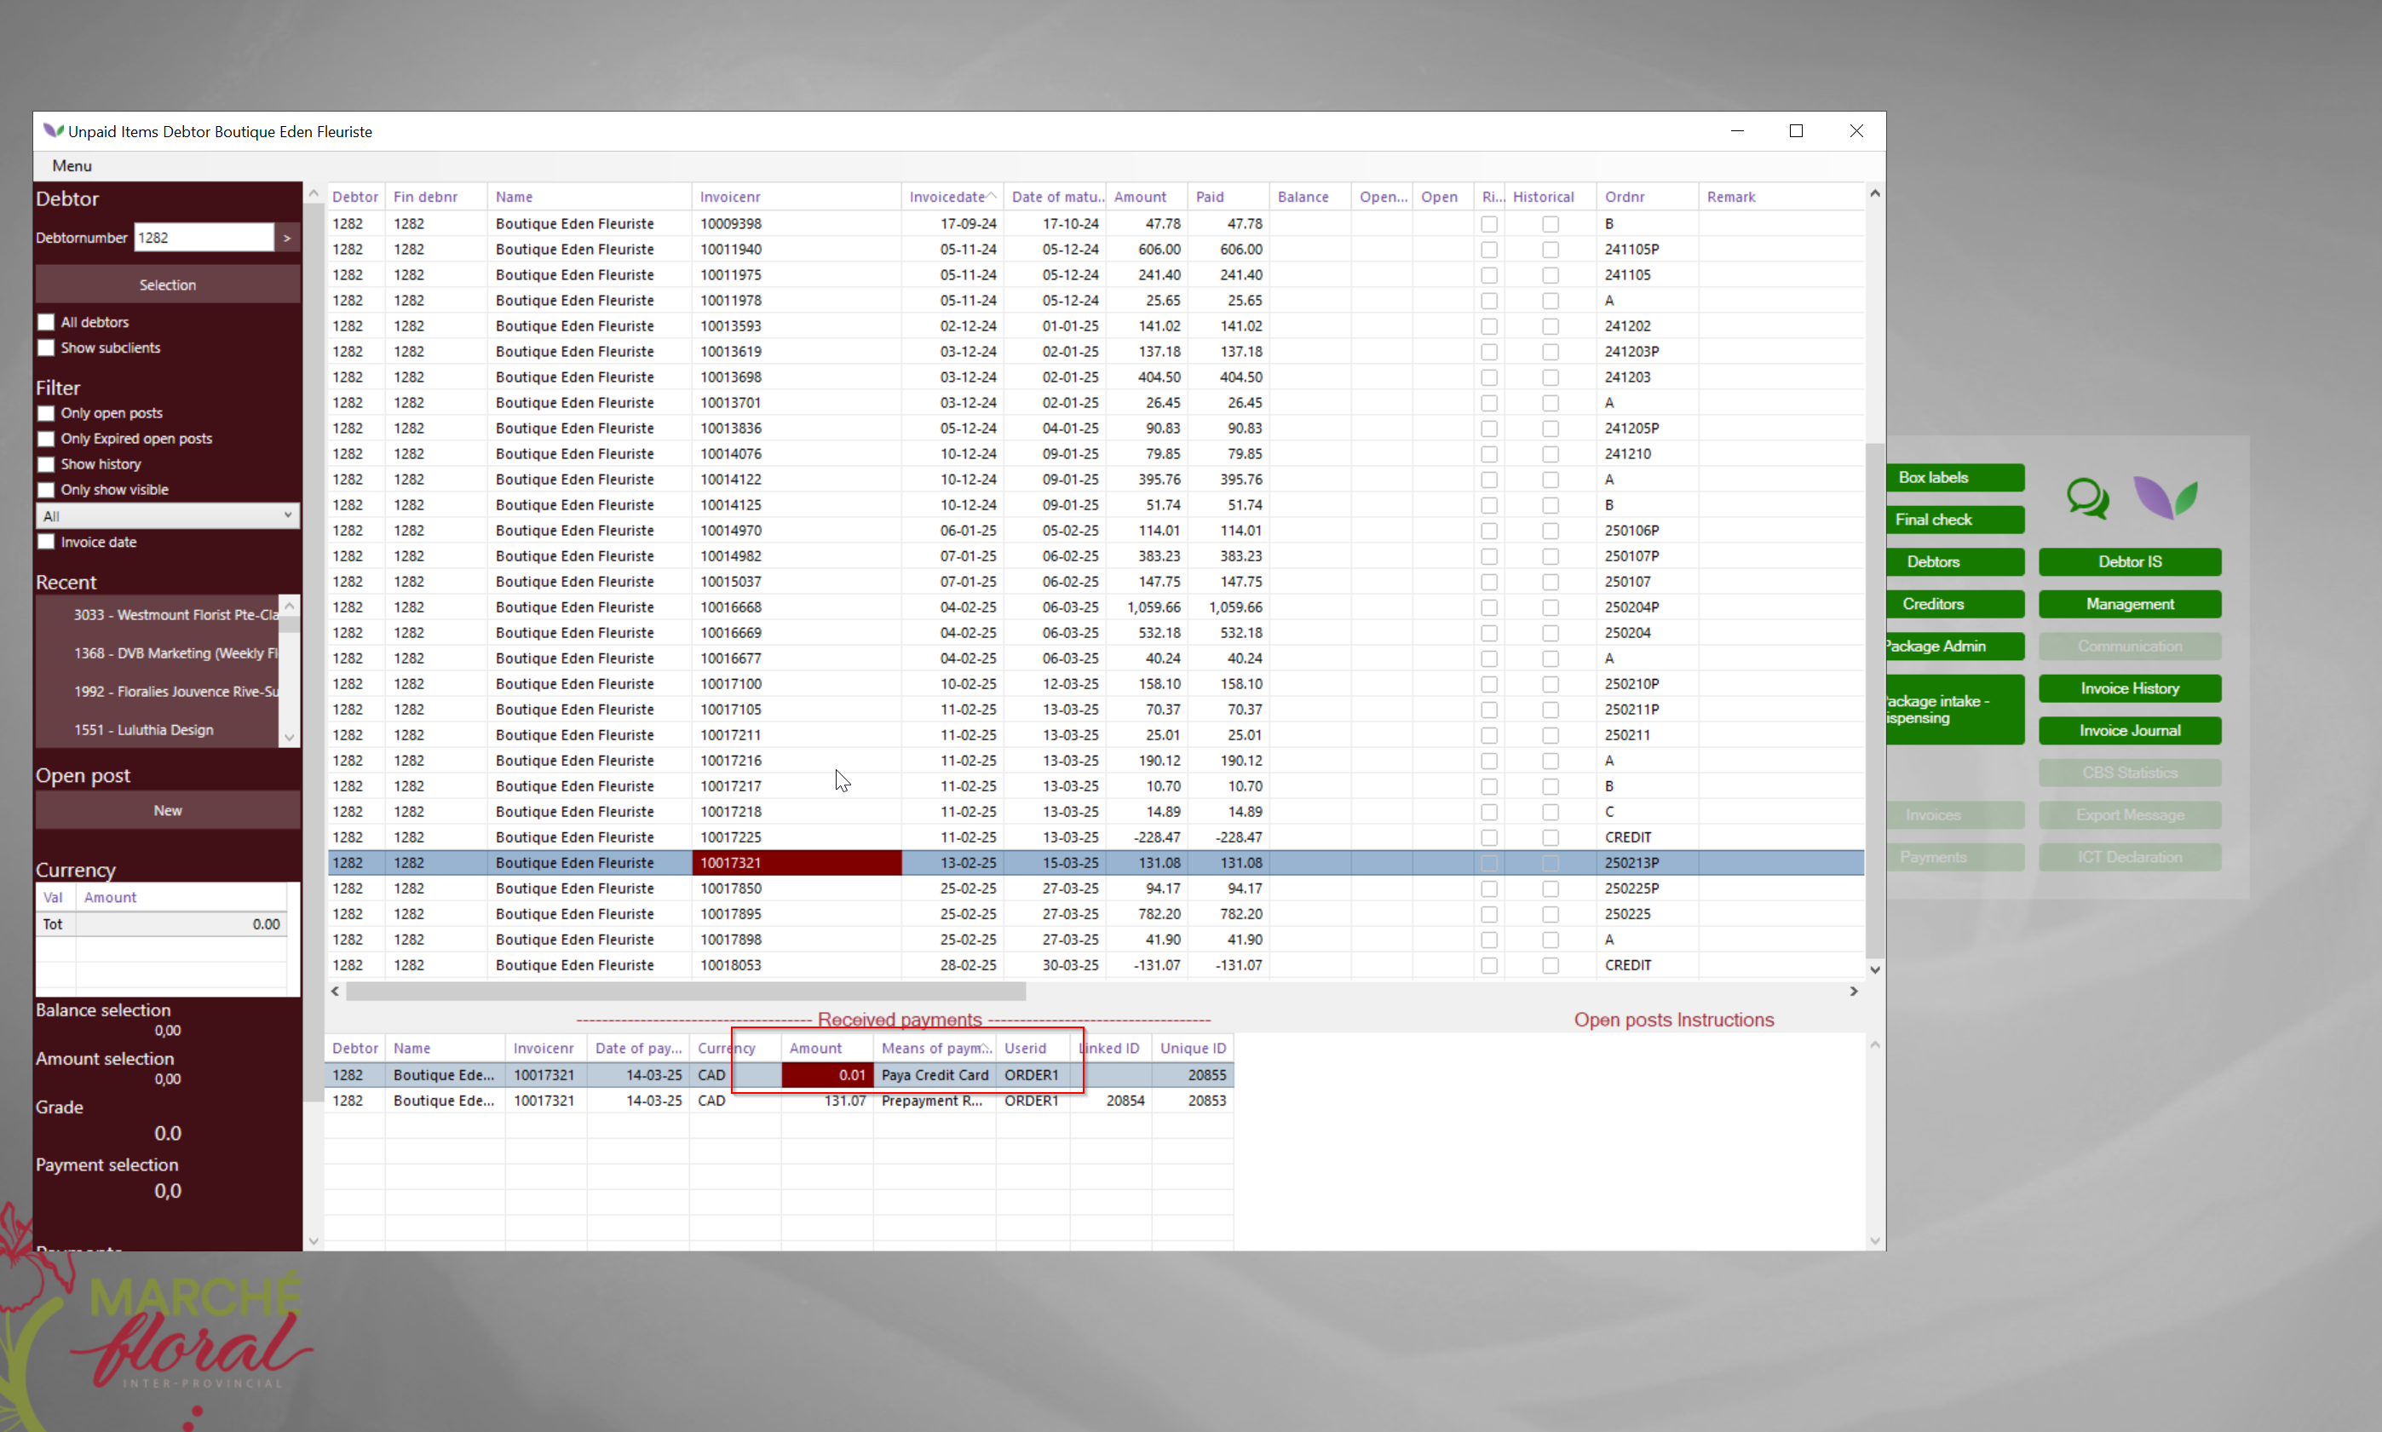
Task: Enable the All debtors checkbox
Action: click(x=46, y=322)
